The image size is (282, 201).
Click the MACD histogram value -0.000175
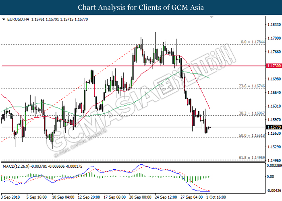point(74,166)
